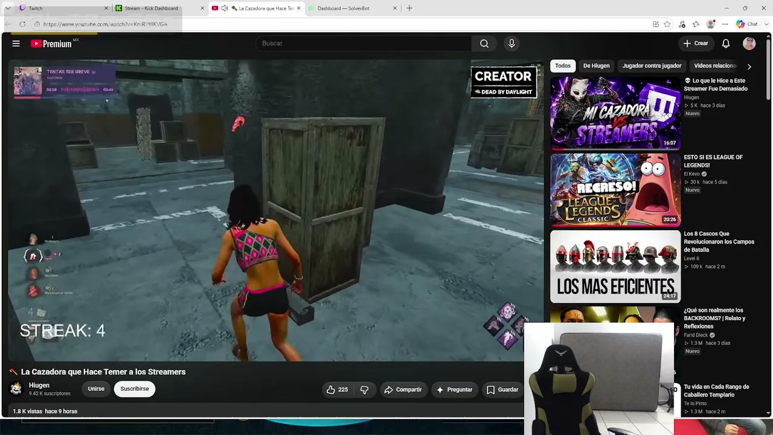Screen dimensions: 773x435
Task: Click the Level 8 channel name
Action: click(x=691, y=259)
